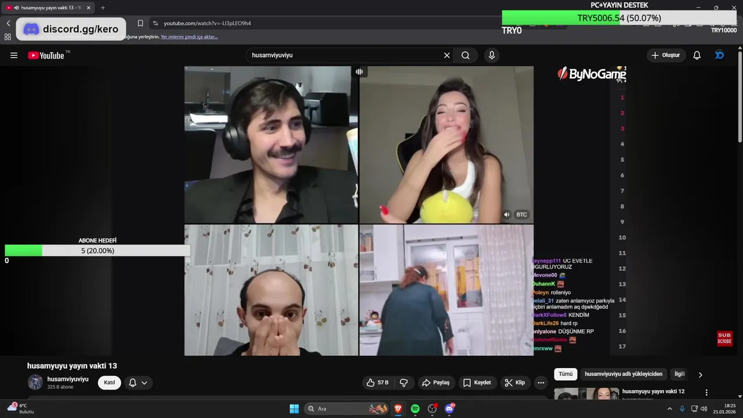Click Oluştur create button
Image resolution: width=743 pixels, height=418 pixels.
(666, 55)
